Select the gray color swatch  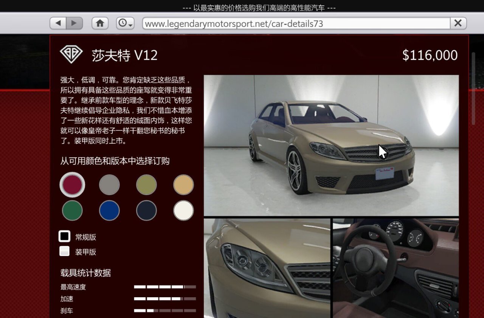[x=109, y=185]
